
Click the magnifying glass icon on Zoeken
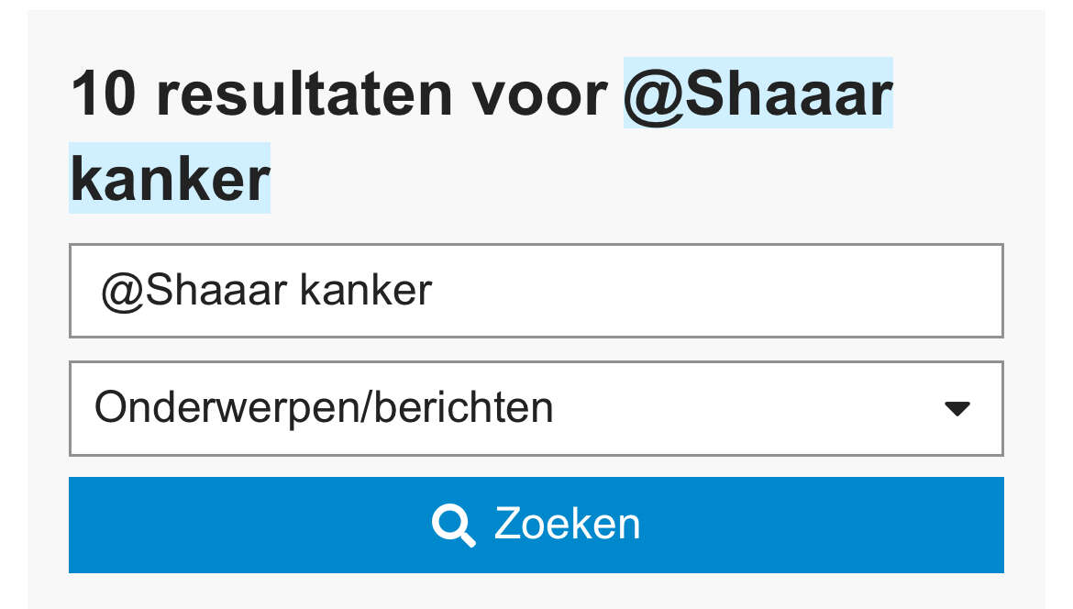(454, 525)
